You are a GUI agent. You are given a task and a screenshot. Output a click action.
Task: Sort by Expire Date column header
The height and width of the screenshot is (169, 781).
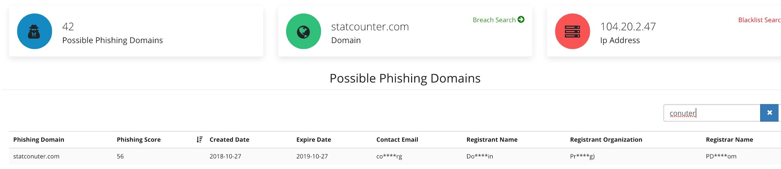[x=314, y=140]
